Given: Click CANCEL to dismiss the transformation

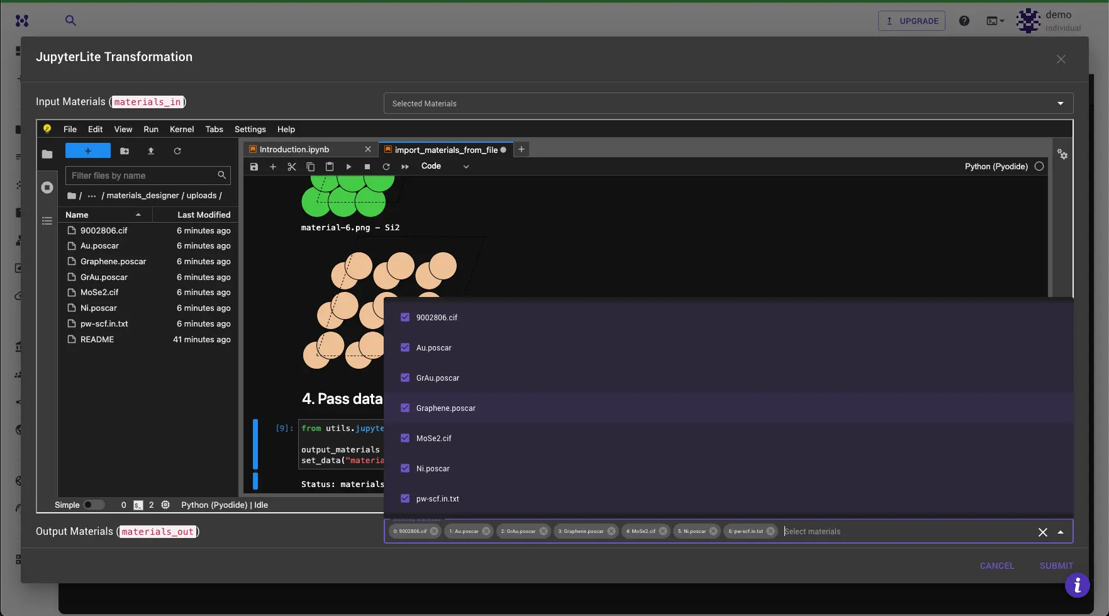Looking at the screenshot, I should click(996, 566).
